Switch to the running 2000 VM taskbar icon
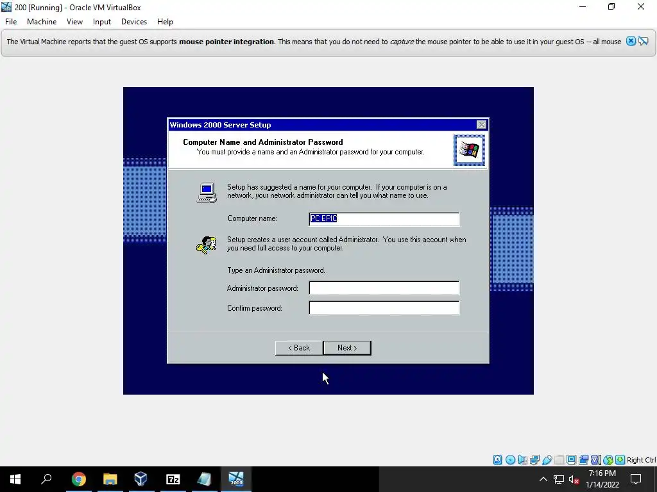The height and width of the screenshot is (492, 657). point(236,479)
